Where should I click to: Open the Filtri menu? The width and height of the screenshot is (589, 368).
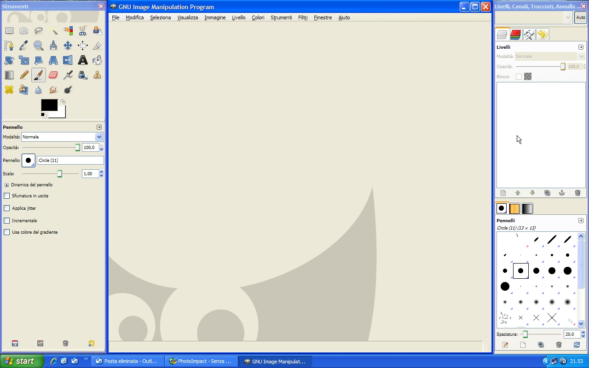(x=302, y=17)
